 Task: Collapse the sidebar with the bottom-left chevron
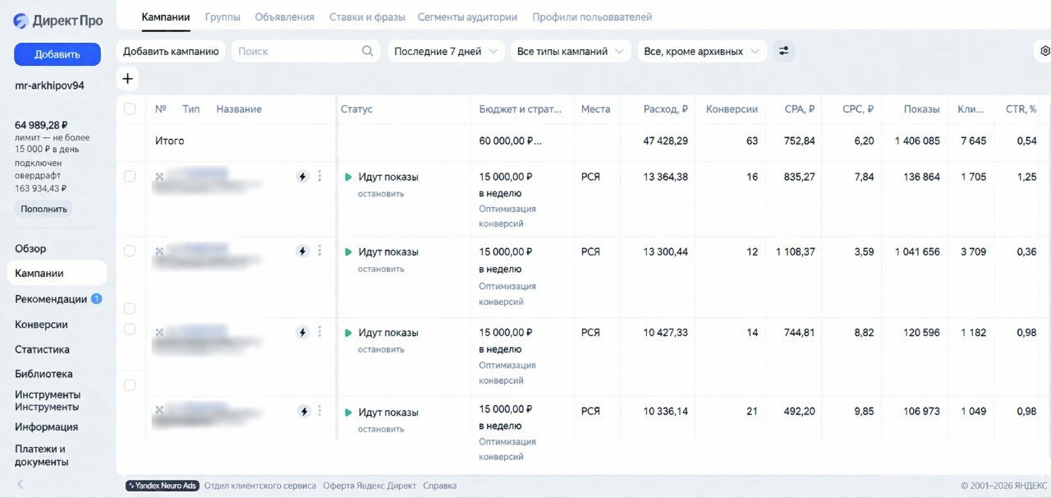point(21,485)
